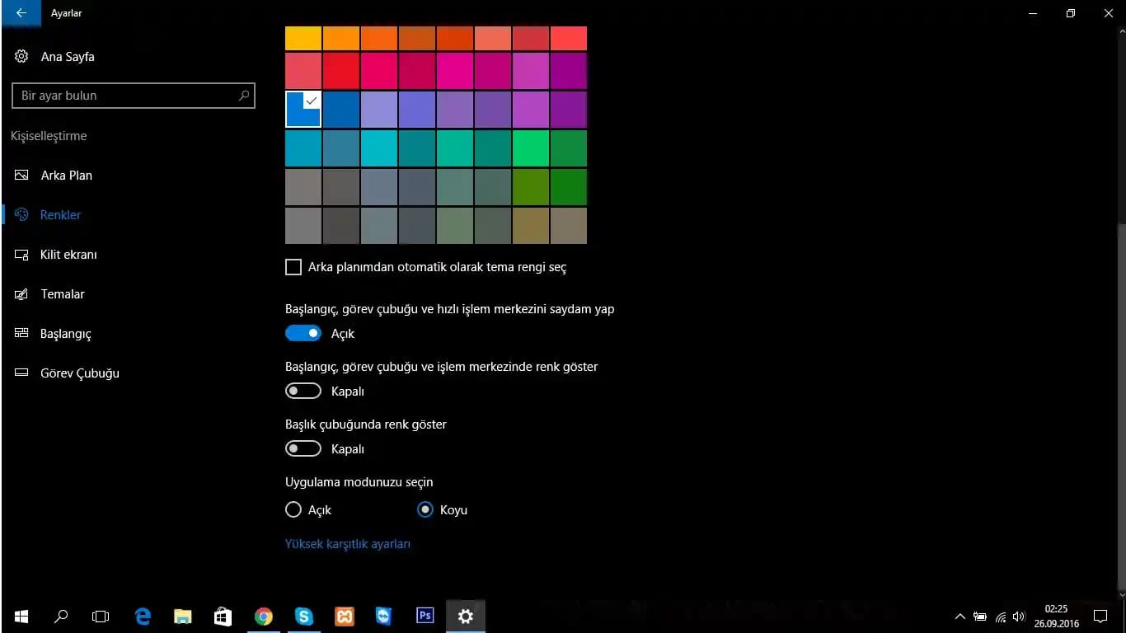Open Google Chrome from the taskbar

click(264, 616)
